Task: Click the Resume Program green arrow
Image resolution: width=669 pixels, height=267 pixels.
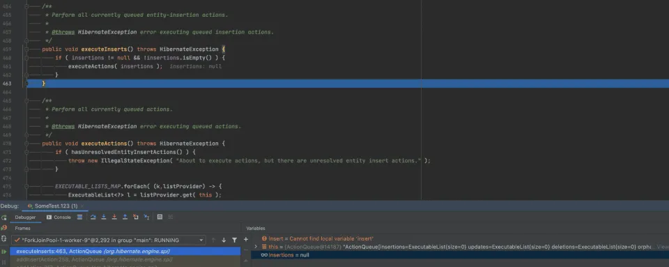Action: pyautogui.click(x=4, y=252)
